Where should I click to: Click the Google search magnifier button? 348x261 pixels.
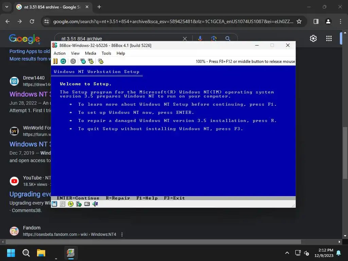(228, 39)
